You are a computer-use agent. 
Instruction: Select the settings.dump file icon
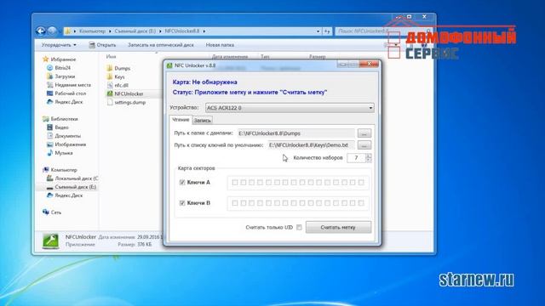[110, 102]
